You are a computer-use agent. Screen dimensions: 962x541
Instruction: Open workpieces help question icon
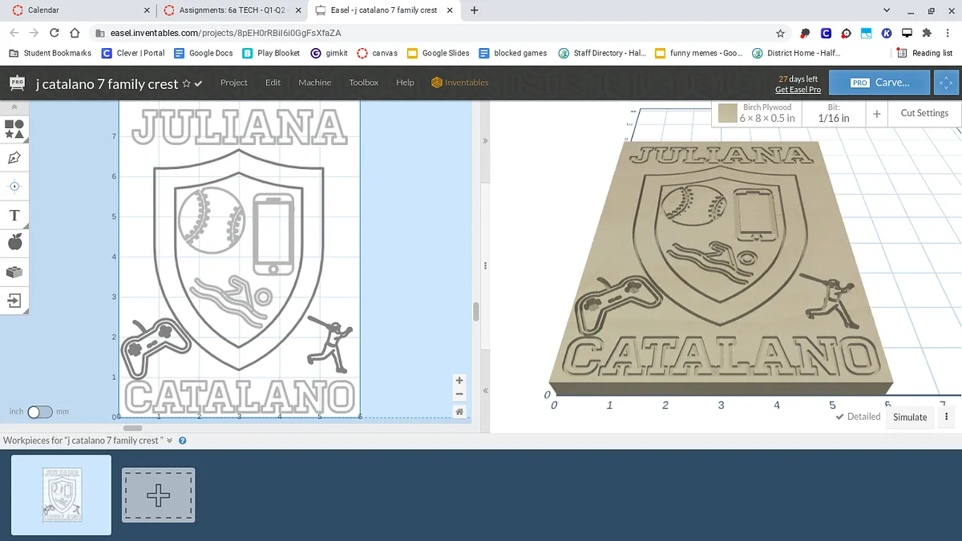182,441
